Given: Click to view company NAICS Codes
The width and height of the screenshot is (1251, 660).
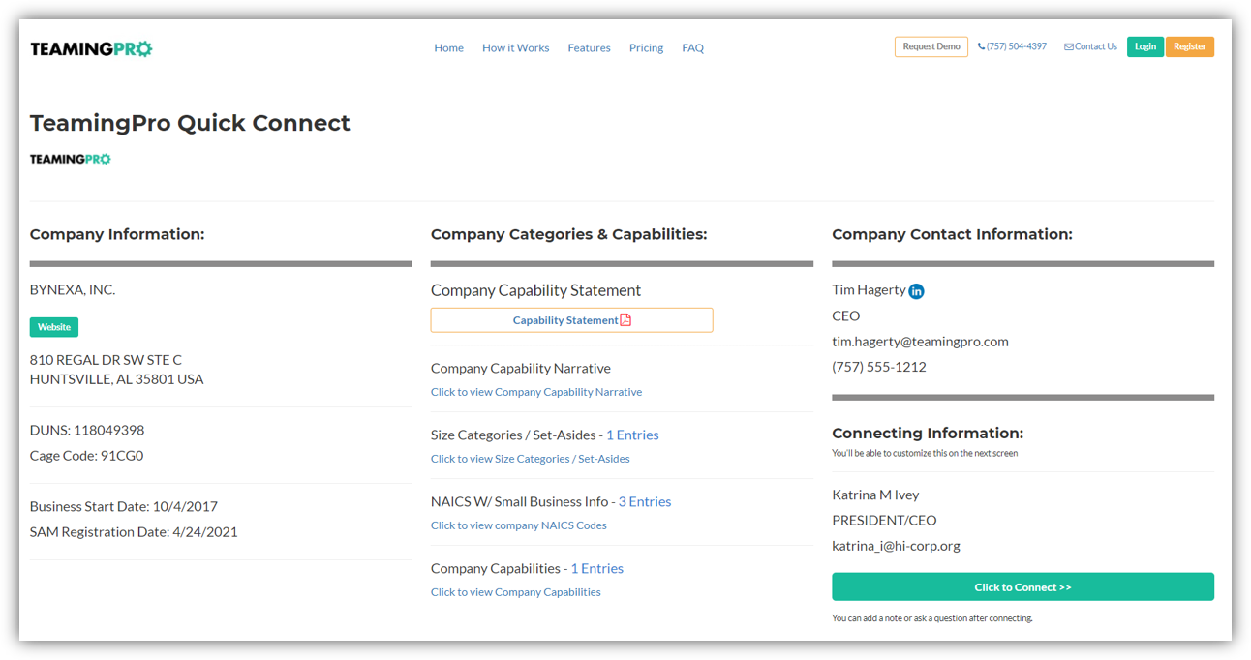Looking at the screenshot, I should point(519,525).
